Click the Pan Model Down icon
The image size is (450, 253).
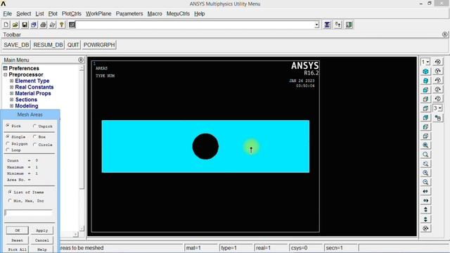425,219
